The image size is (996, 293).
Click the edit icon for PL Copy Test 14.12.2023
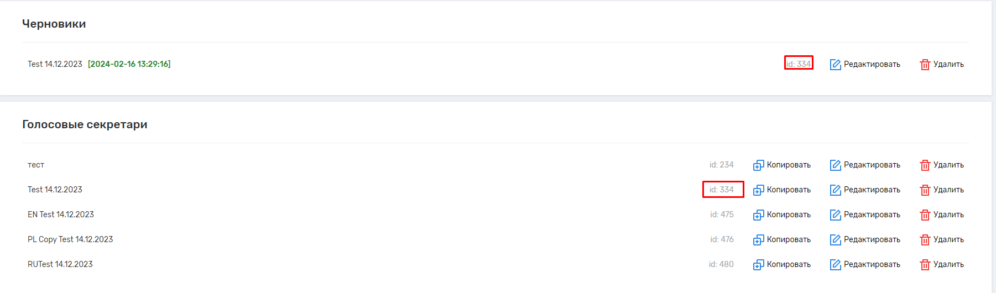(x=835, y=240)
